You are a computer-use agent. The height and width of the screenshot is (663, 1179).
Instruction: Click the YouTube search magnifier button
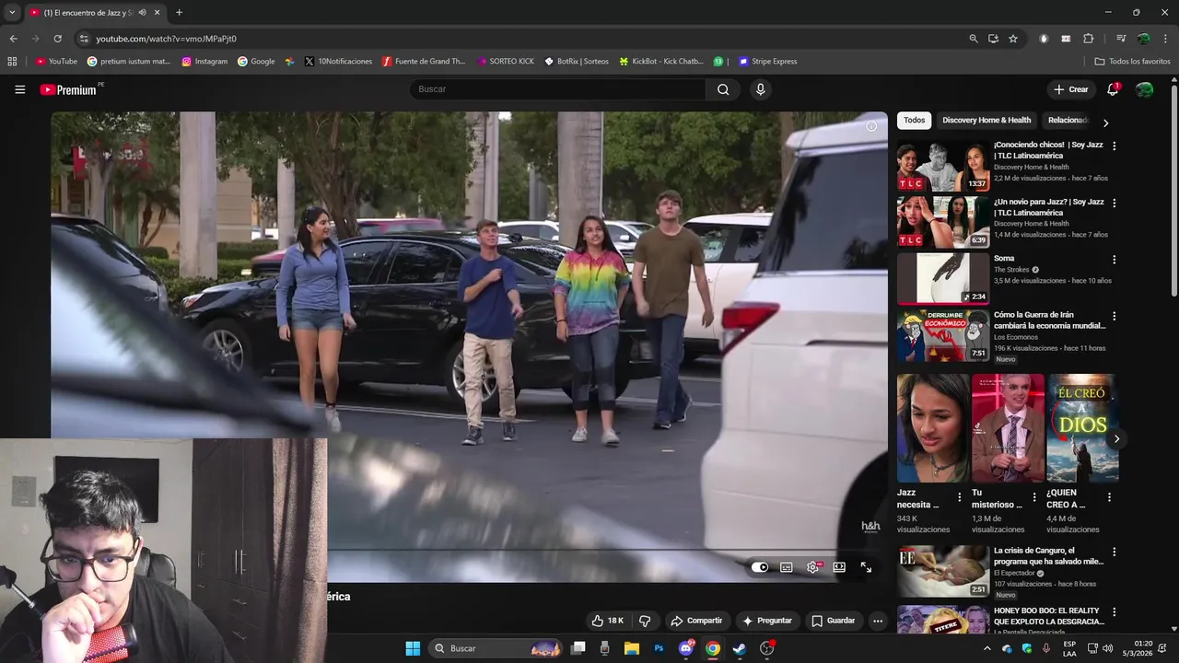723,89
